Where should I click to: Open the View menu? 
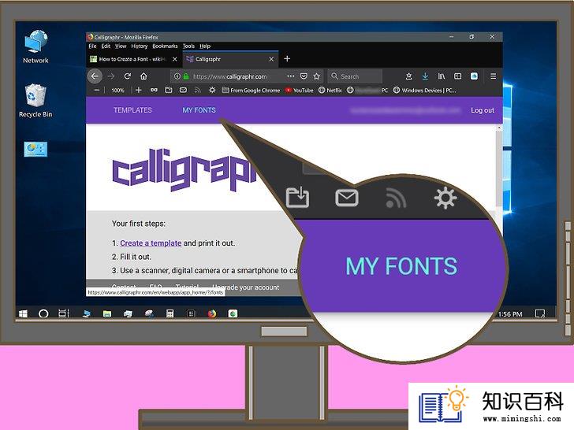click(x=121, y=46)
